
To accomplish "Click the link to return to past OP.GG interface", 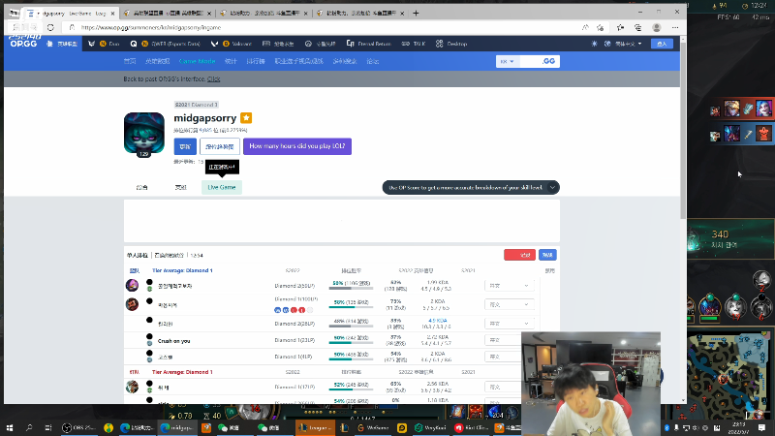I will point(213,79).
